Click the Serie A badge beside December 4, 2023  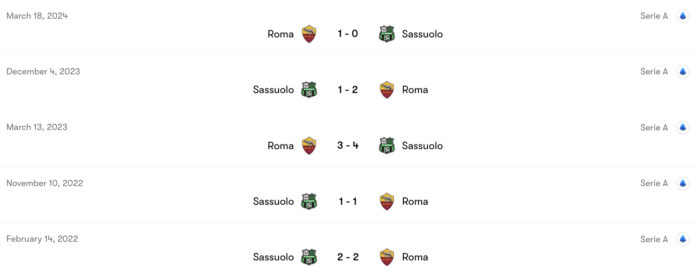click(x=683, y=71)
